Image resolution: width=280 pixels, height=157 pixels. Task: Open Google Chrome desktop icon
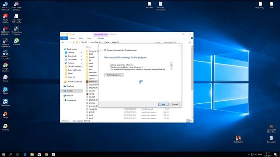pyautogui.click(x=5, y=67)
